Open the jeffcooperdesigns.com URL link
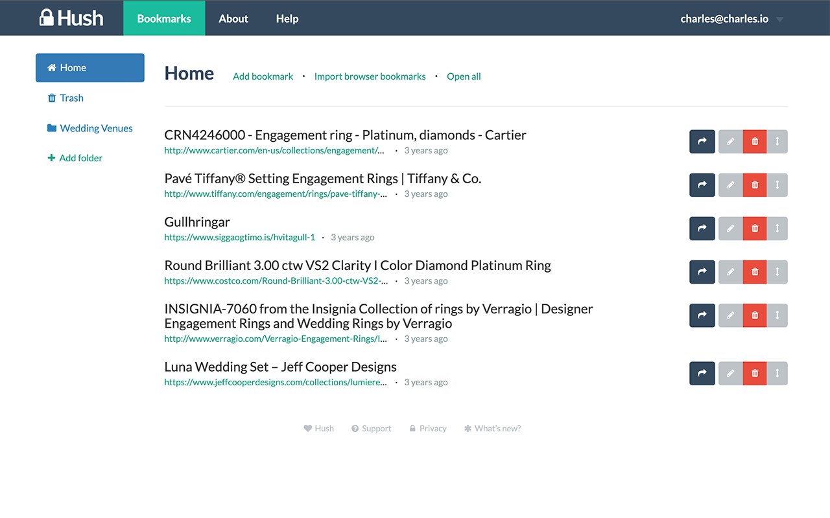This screenshot has width=830, height=518. pos(276,382)
